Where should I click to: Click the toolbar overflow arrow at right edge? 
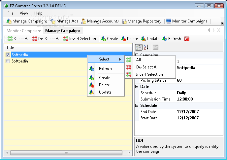222,23
